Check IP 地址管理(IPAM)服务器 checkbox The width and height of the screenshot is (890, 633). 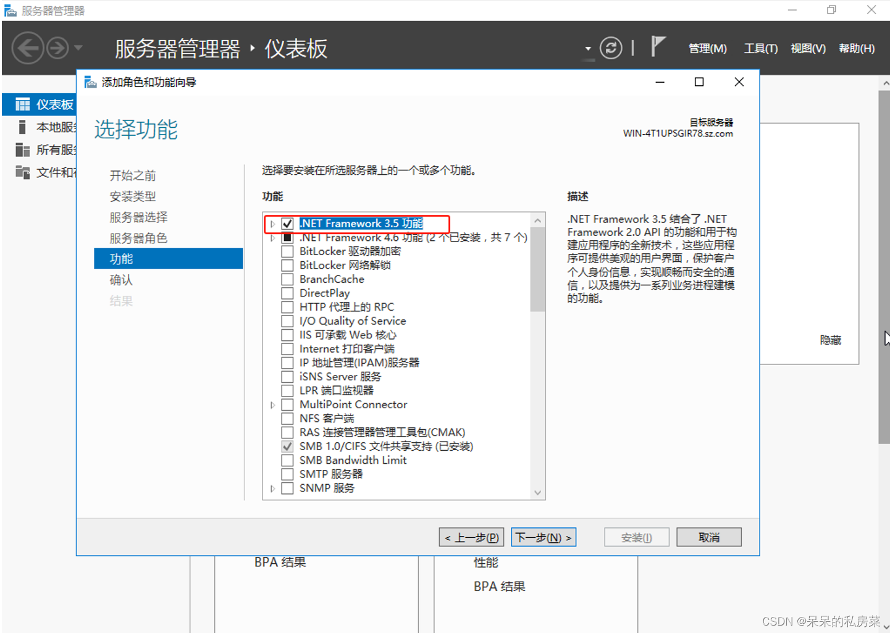[287, 363]
